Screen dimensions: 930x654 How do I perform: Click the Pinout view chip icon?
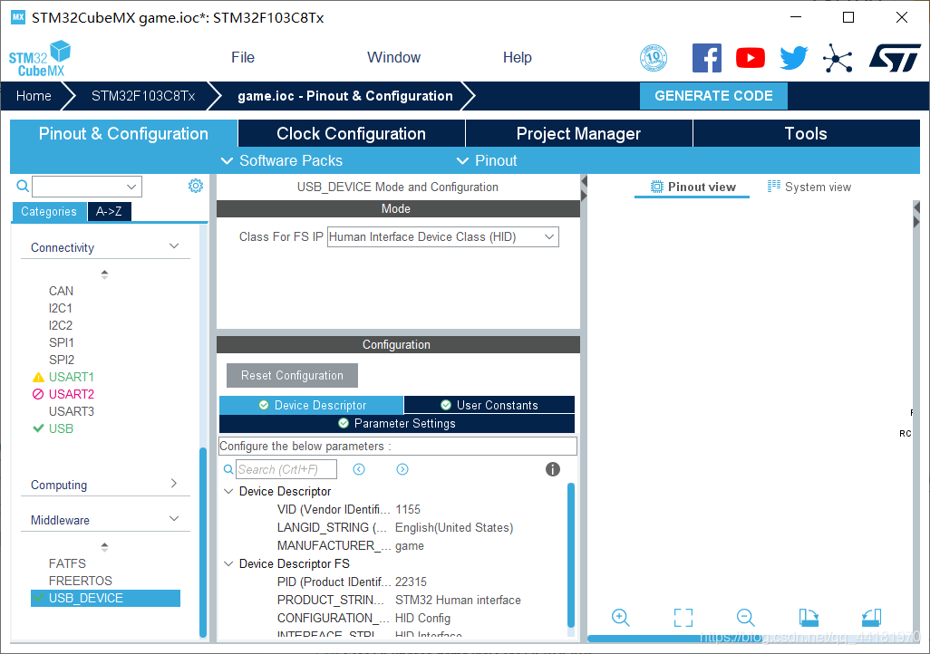pos(656,187)
